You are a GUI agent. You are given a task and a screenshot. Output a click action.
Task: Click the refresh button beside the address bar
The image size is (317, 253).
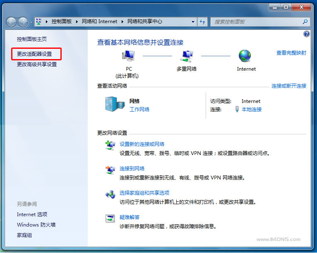[202, 21]
